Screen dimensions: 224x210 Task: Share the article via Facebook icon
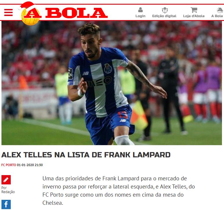click(x=6, y=204)
